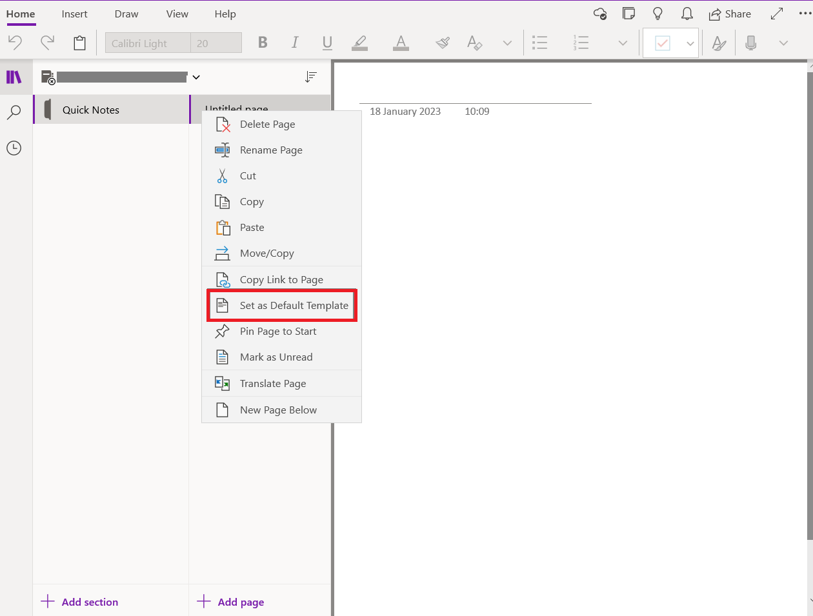Toggle the notebooks navigation pane icon
Image resolution: width=813 pixels, height=616 pixels.
click(x=14, y=77)
